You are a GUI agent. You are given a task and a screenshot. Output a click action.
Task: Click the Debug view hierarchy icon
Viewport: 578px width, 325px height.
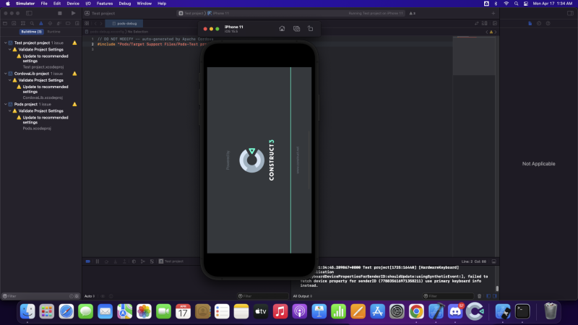pyautogui.click(x=134, y=261)
